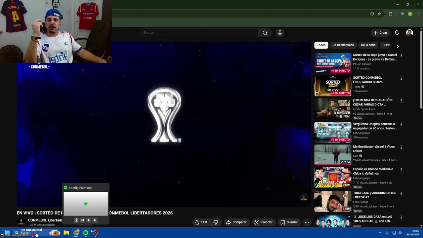Open network display icon in tray

(394, 233)
